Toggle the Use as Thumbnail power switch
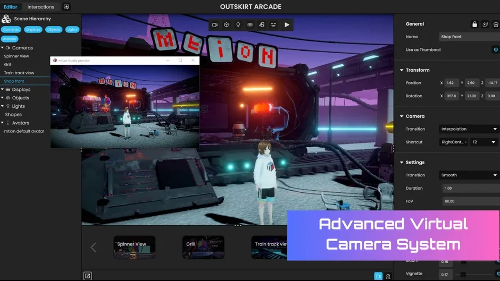Image resolution: width=500 pixels, height=281 pixels. point(496,50)
